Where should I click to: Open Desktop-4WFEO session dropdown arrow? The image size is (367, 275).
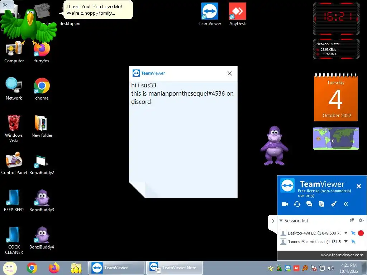346,233
